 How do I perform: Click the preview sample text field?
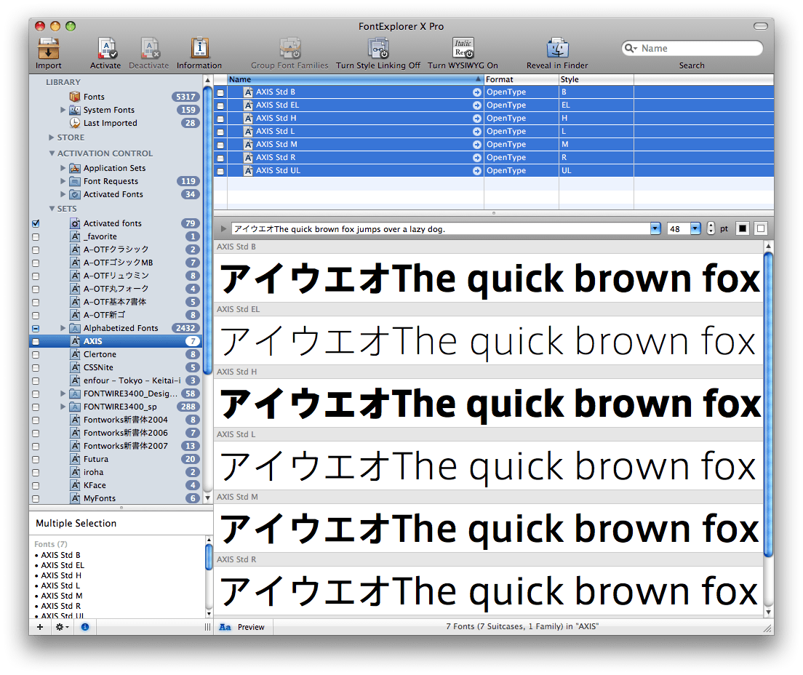(441, 229)
